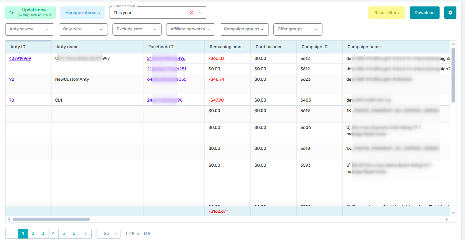Image resolution: width=465 pixels, height=240 pixels.
Task: Open Anty ID link 78
Action: coord(12,100)
